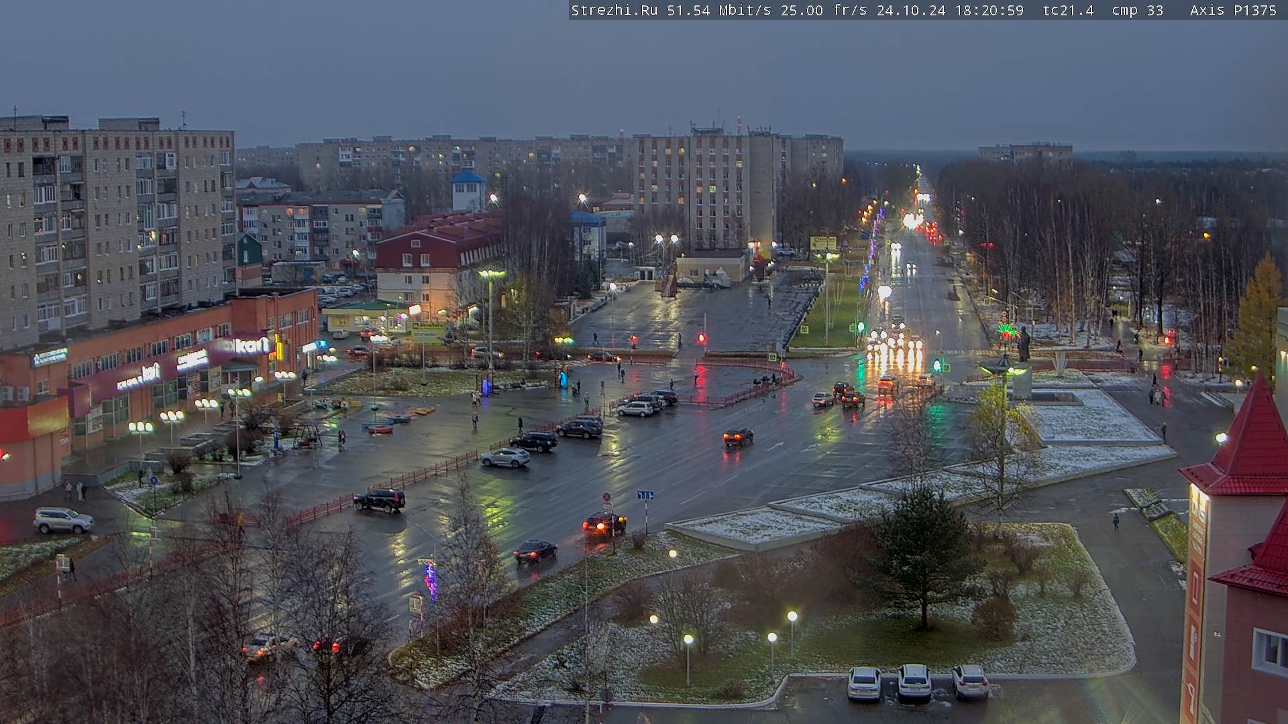Click the 18:20:59 time stamp
Image resolution: width=1288 pixels, height=724 pixels.
989,10
